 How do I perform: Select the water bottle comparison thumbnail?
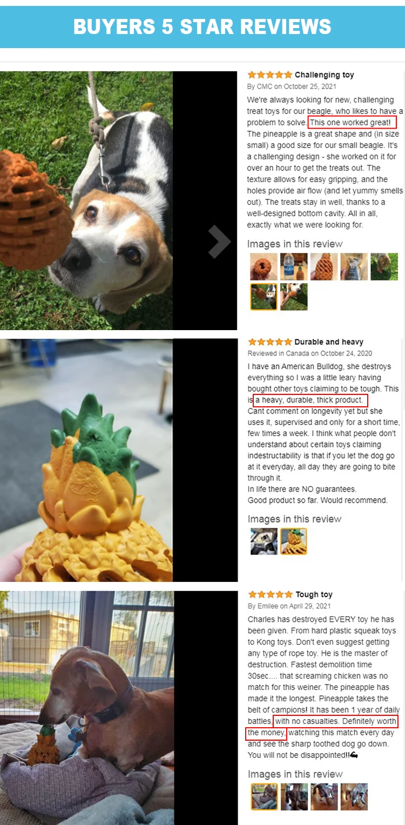click(x=294, y=266)
